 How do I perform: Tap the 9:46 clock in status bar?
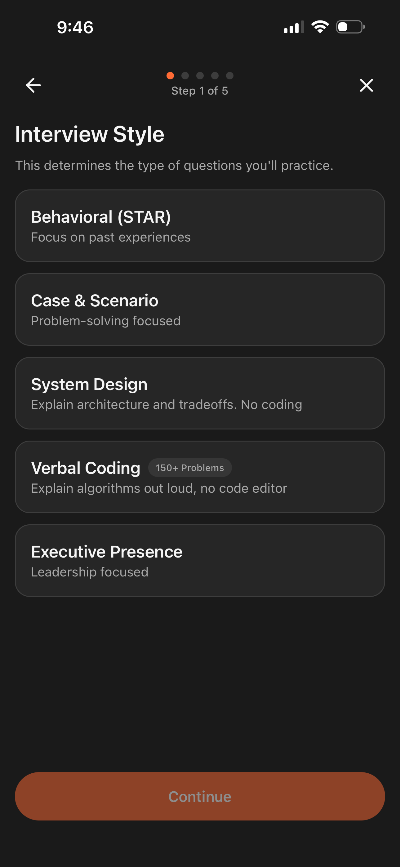point(75,27)
